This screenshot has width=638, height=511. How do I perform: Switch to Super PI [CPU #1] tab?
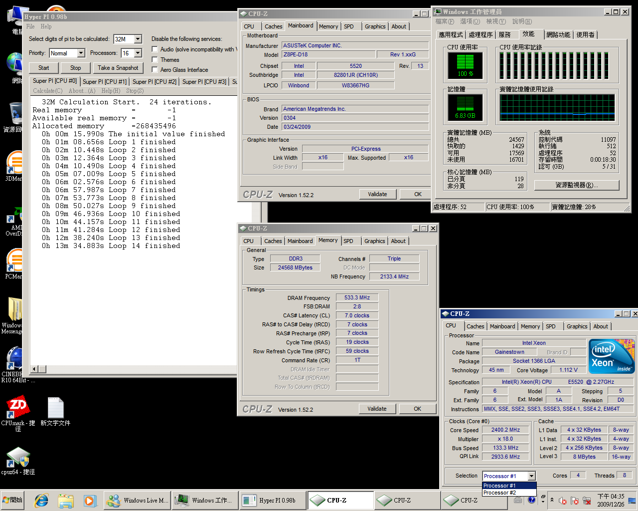(x=105, y=81)
